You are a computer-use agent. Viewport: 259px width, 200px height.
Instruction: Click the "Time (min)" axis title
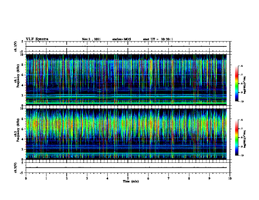coord(131,181)
